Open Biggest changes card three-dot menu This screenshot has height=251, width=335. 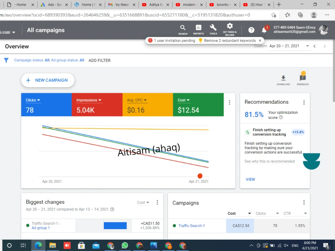[157, 202]
